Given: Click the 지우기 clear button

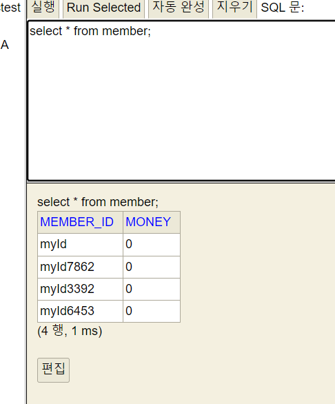Looking at the screenshot, I should (234, 8).
